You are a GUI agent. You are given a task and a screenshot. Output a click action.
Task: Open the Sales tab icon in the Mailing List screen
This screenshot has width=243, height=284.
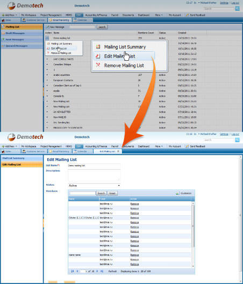point(3,20)
